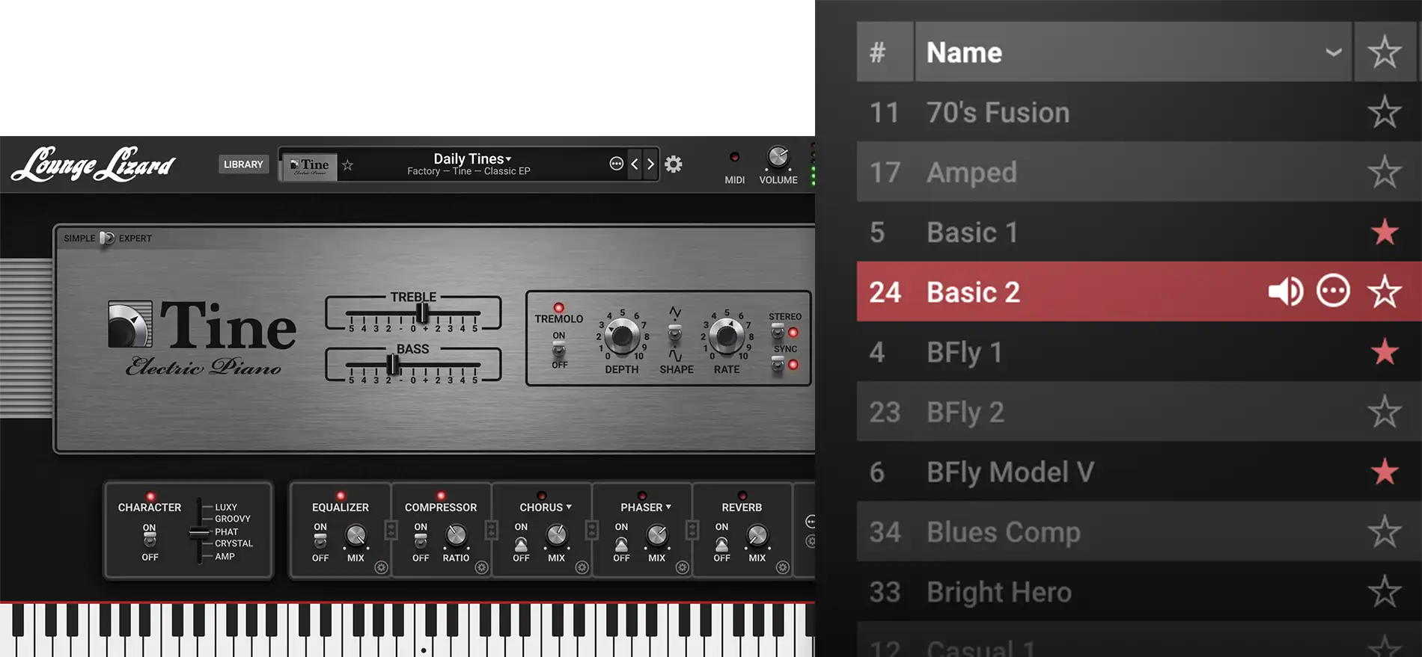This screenshot has width=1422, height=657.
Task: Expand the Chorus type dropdown
Action: 546,508
